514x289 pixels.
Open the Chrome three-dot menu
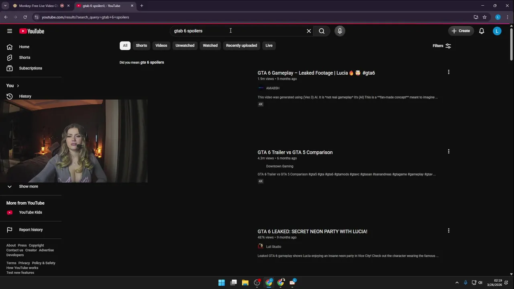(508, 17)
